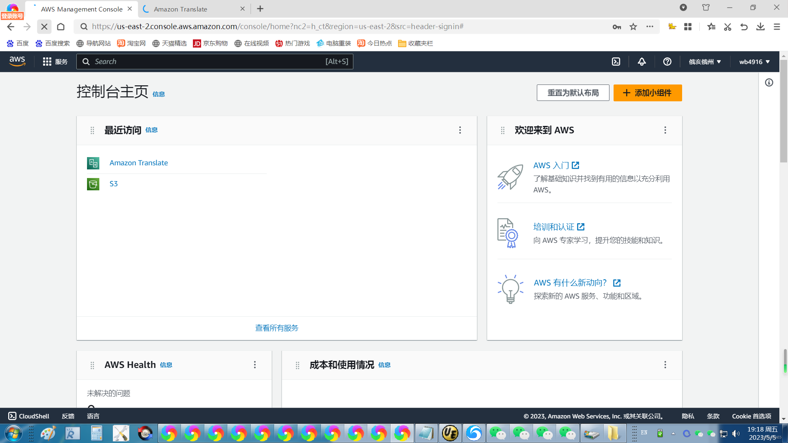Image resolution: width=788 pixels, height=443 pixels.
Task: Open AWS notifications bell
Action: 642,62
